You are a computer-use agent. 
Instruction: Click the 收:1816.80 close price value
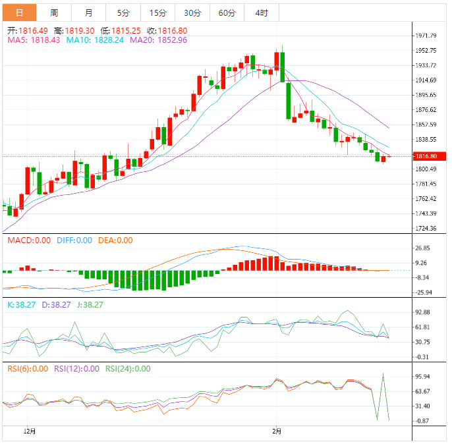coord(167,31)
